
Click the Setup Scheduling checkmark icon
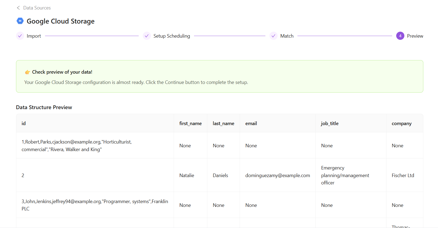point(147,36)
